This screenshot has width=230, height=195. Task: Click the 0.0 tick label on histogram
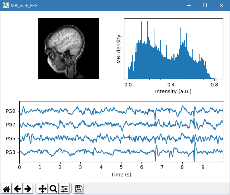click(128, 85)
